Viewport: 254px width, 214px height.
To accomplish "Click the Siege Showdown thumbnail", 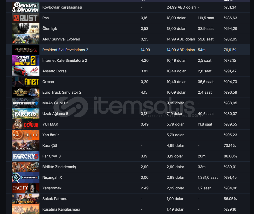I will (x=25, y=209).
